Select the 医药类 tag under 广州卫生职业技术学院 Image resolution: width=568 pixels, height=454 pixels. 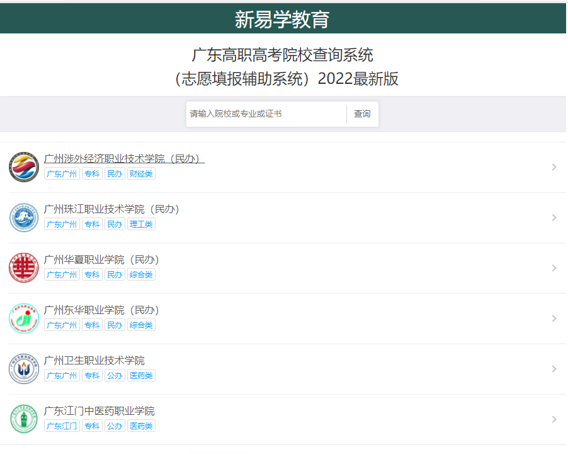(x=140, y=375)
